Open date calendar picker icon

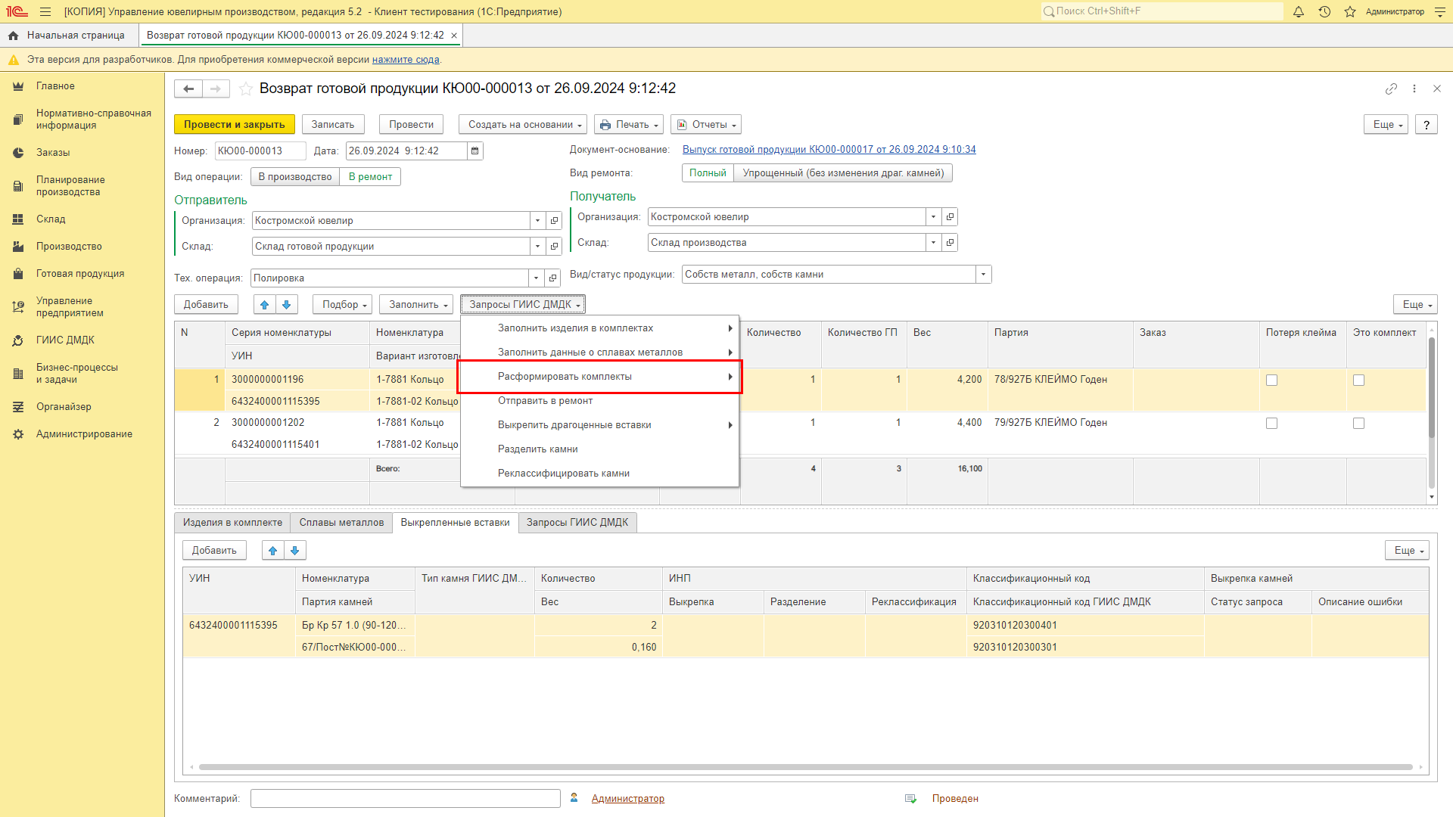[x=474, y=151]
